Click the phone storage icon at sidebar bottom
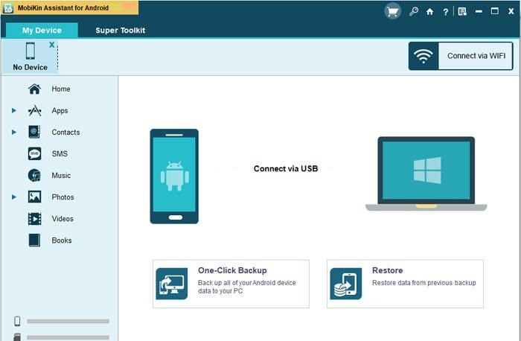 17,321
